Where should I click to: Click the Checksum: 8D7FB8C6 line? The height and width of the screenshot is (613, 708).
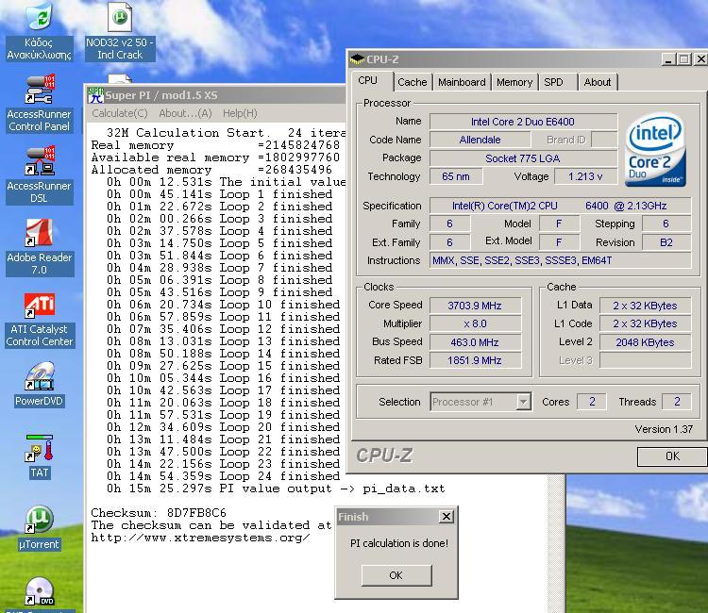point(159,513)
